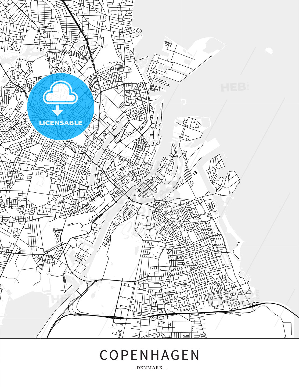Click the LICENSABLE label in the badge
Viewport: 299px width, 387px height.
pos(61,123)
